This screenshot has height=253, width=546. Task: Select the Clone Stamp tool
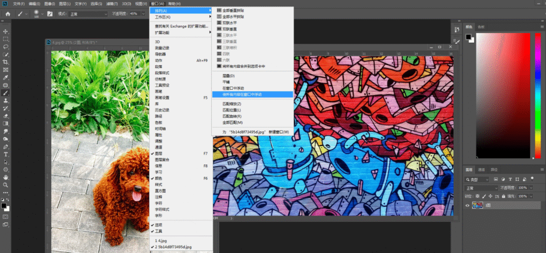point(5,100)
